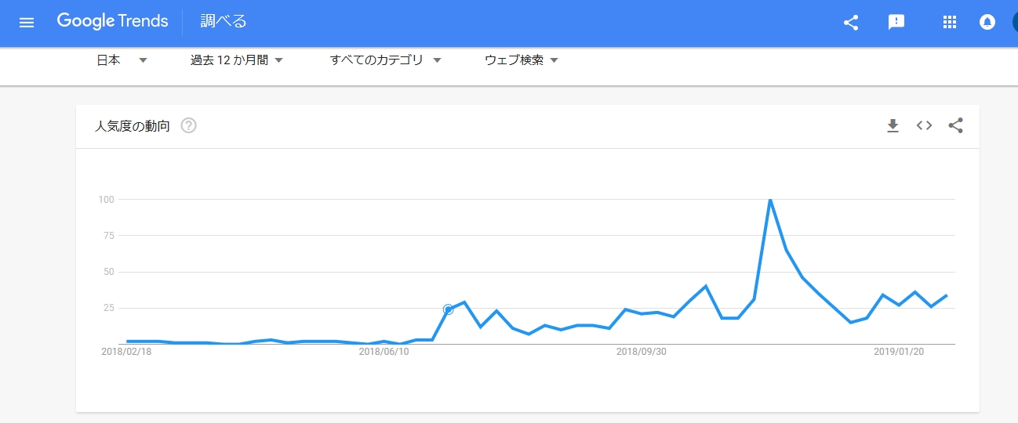The height and width of the screenshot is (423, 1018).
Task: Expand the すべてのカテゴリ dropdown
Action: [386, 60]
